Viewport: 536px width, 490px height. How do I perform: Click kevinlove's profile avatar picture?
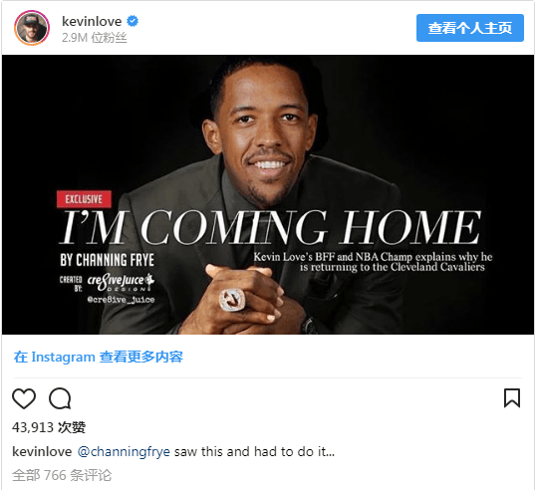[x=32, y=28]
